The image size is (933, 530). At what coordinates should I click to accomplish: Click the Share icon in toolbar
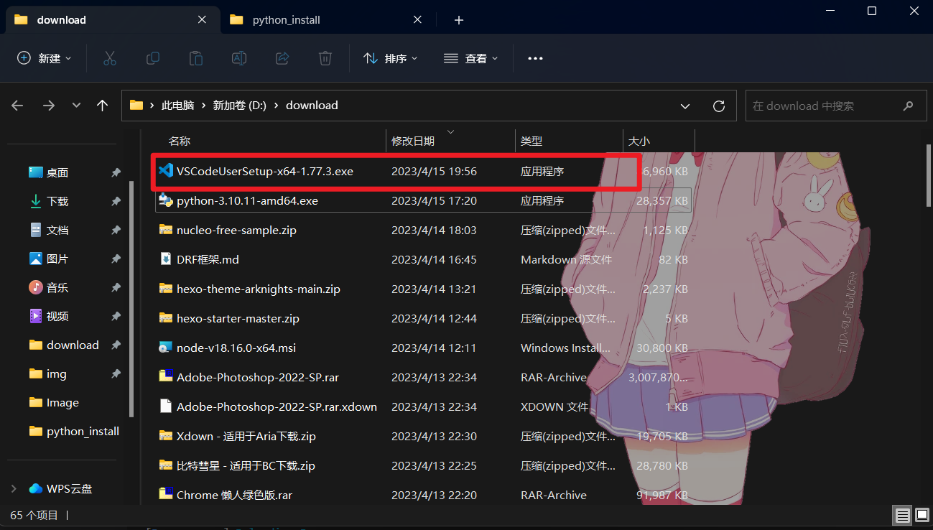click(x=282, y=58)
